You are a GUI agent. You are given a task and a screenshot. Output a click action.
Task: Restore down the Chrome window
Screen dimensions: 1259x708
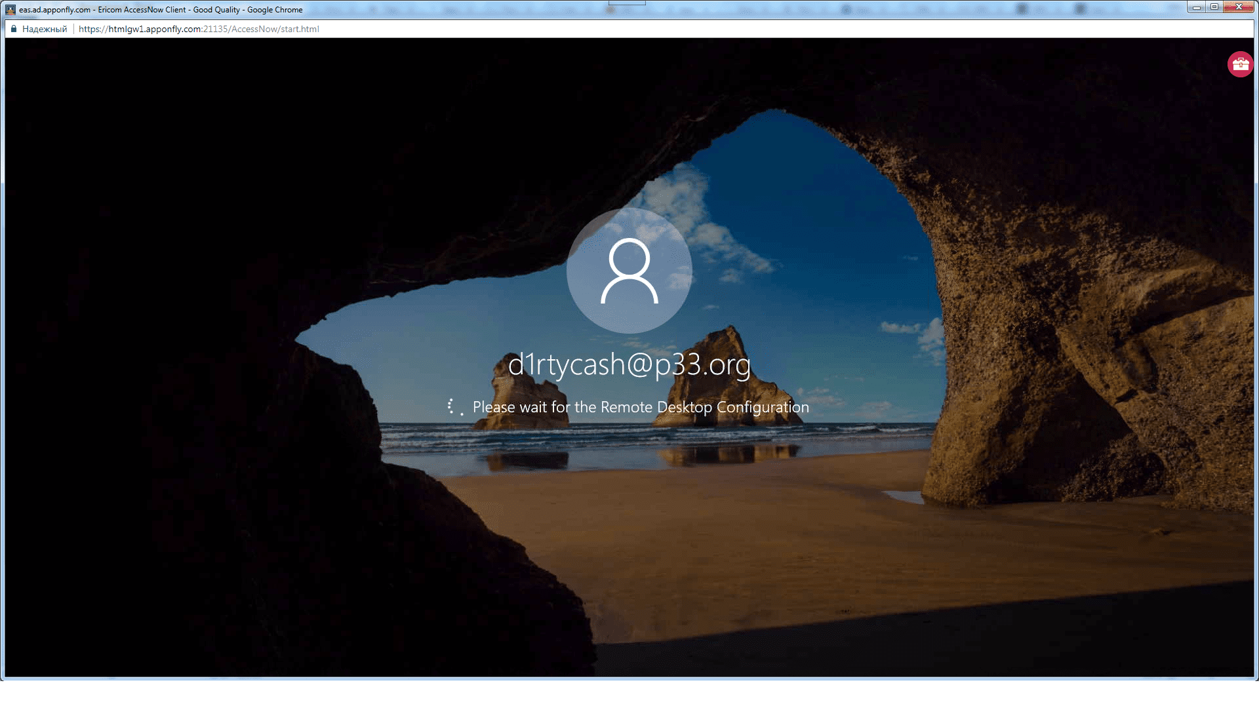pos(1214,7)
